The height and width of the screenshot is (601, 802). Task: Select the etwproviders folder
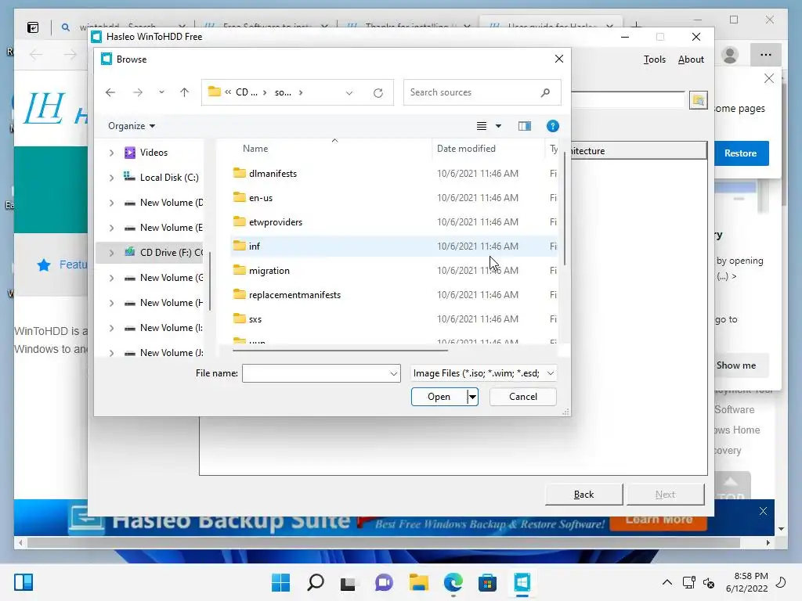click(275, 221)
